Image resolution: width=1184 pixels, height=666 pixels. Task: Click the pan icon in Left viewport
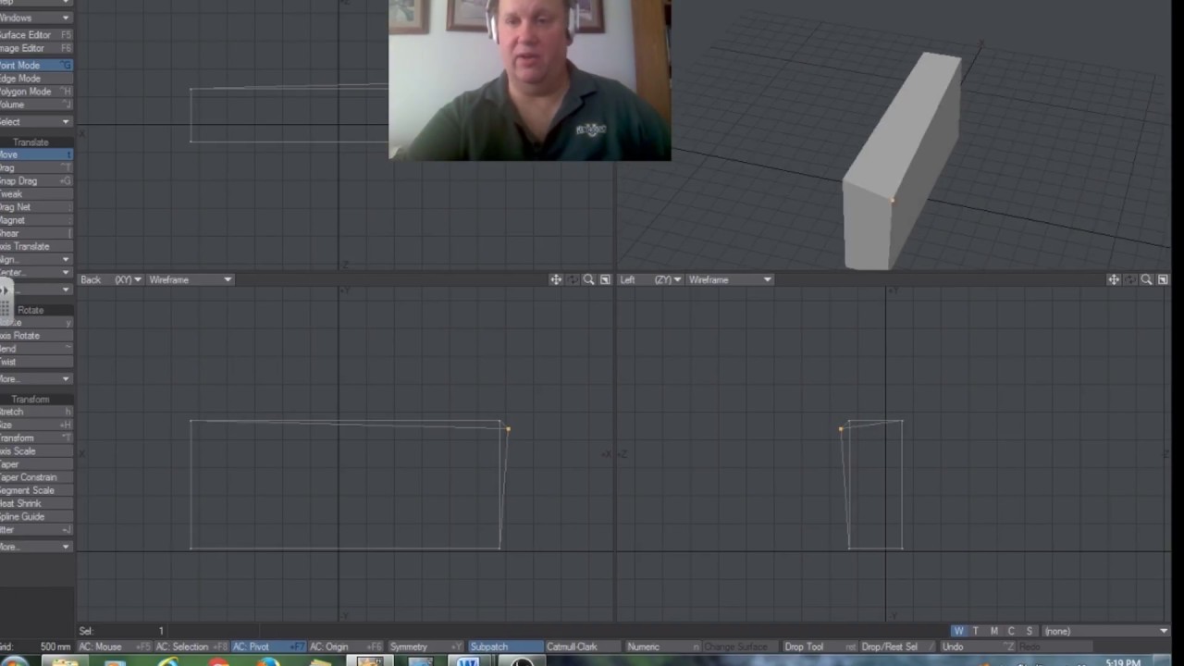(x=1114, y=279)
